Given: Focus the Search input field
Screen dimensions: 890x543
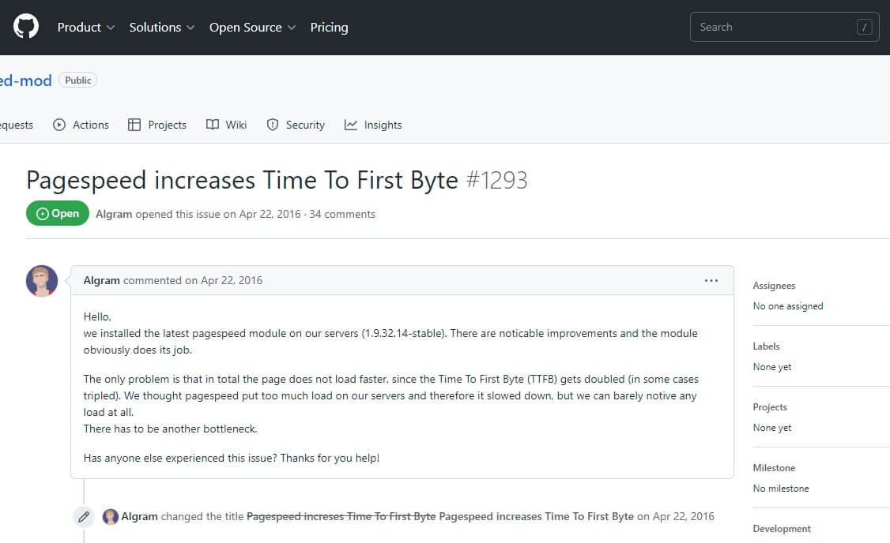Looking at the screenshot, I should tap(784, 27).
